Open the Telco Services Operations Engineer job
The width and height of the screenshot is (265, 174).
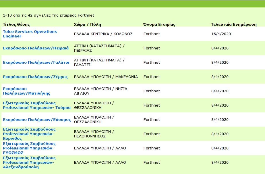click(30, 34)
